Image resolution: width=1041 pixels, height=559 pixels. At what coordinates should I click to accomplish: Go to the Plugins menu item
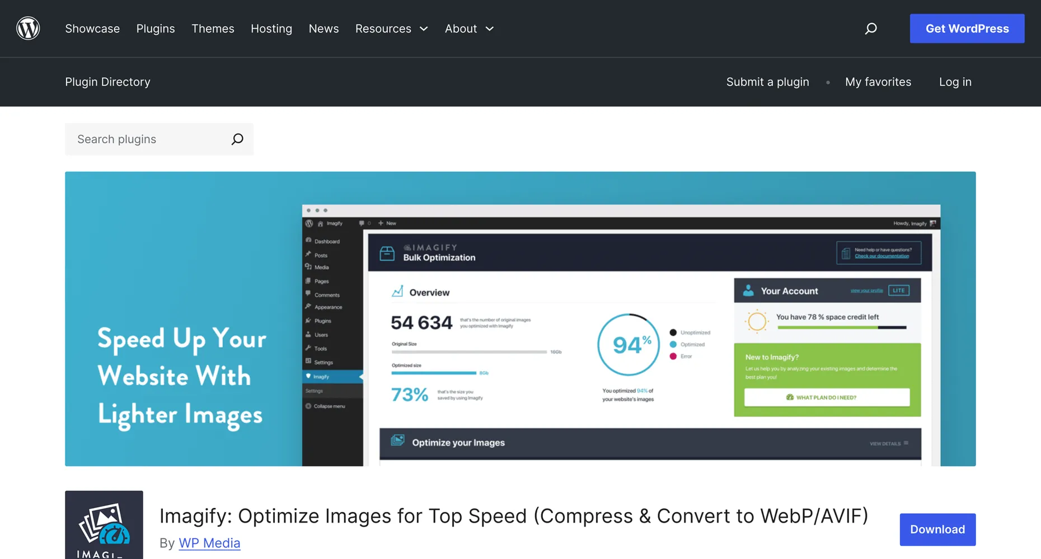(x=156, y=29)
